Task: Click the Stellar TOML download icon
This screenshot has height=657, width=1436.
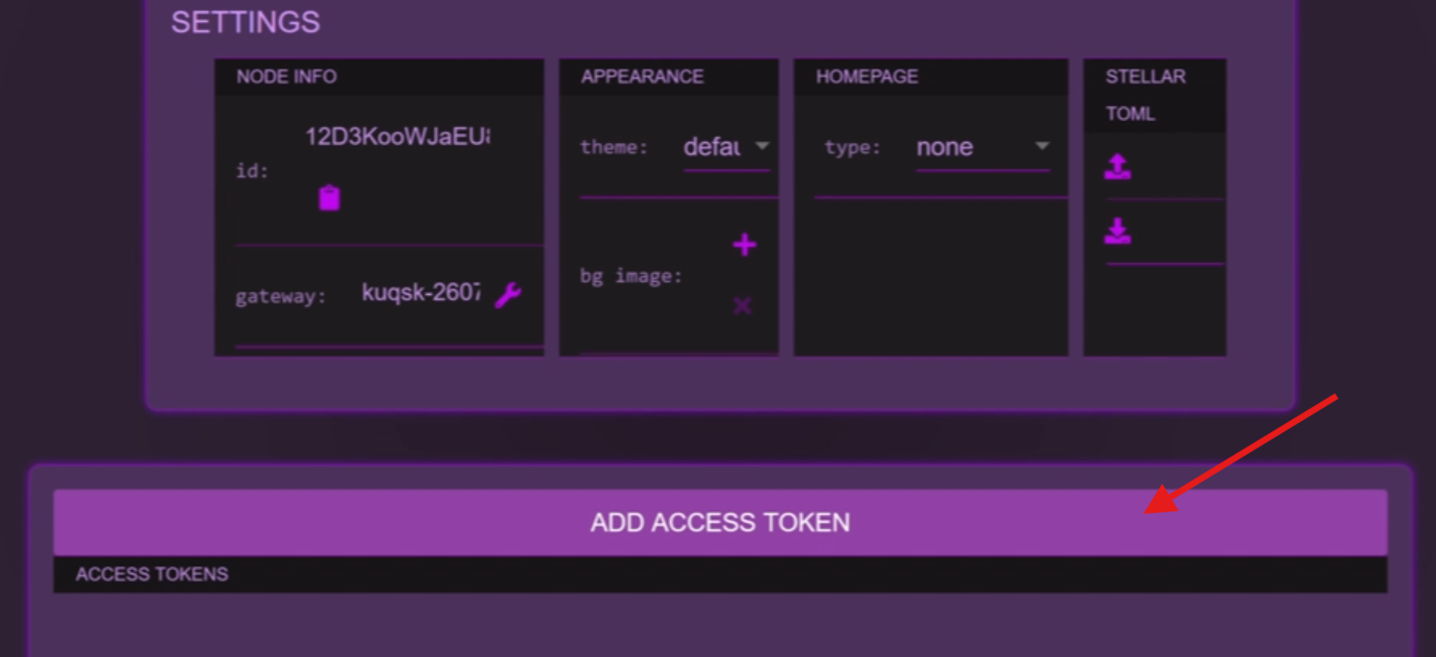Action: (1117, 231)
